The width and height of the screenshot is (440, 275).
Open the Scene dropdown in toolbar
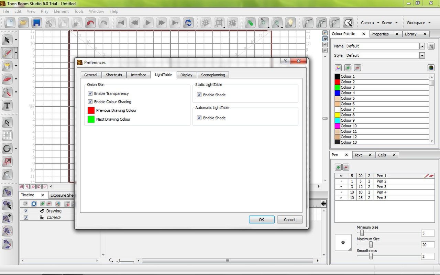point(390,23)
